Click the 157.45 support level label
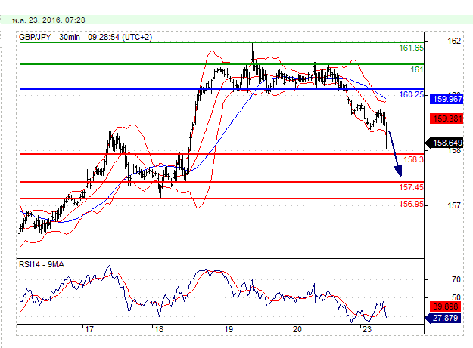The image size is (473, 348). 411,187
